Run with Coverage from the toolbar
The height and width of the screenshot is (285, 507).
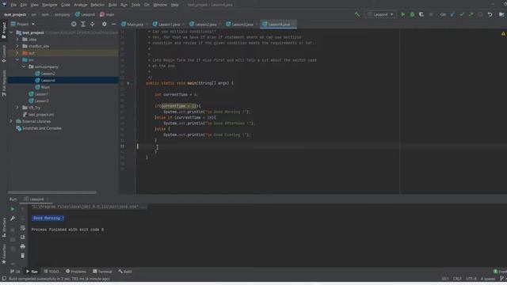point(421,14)
